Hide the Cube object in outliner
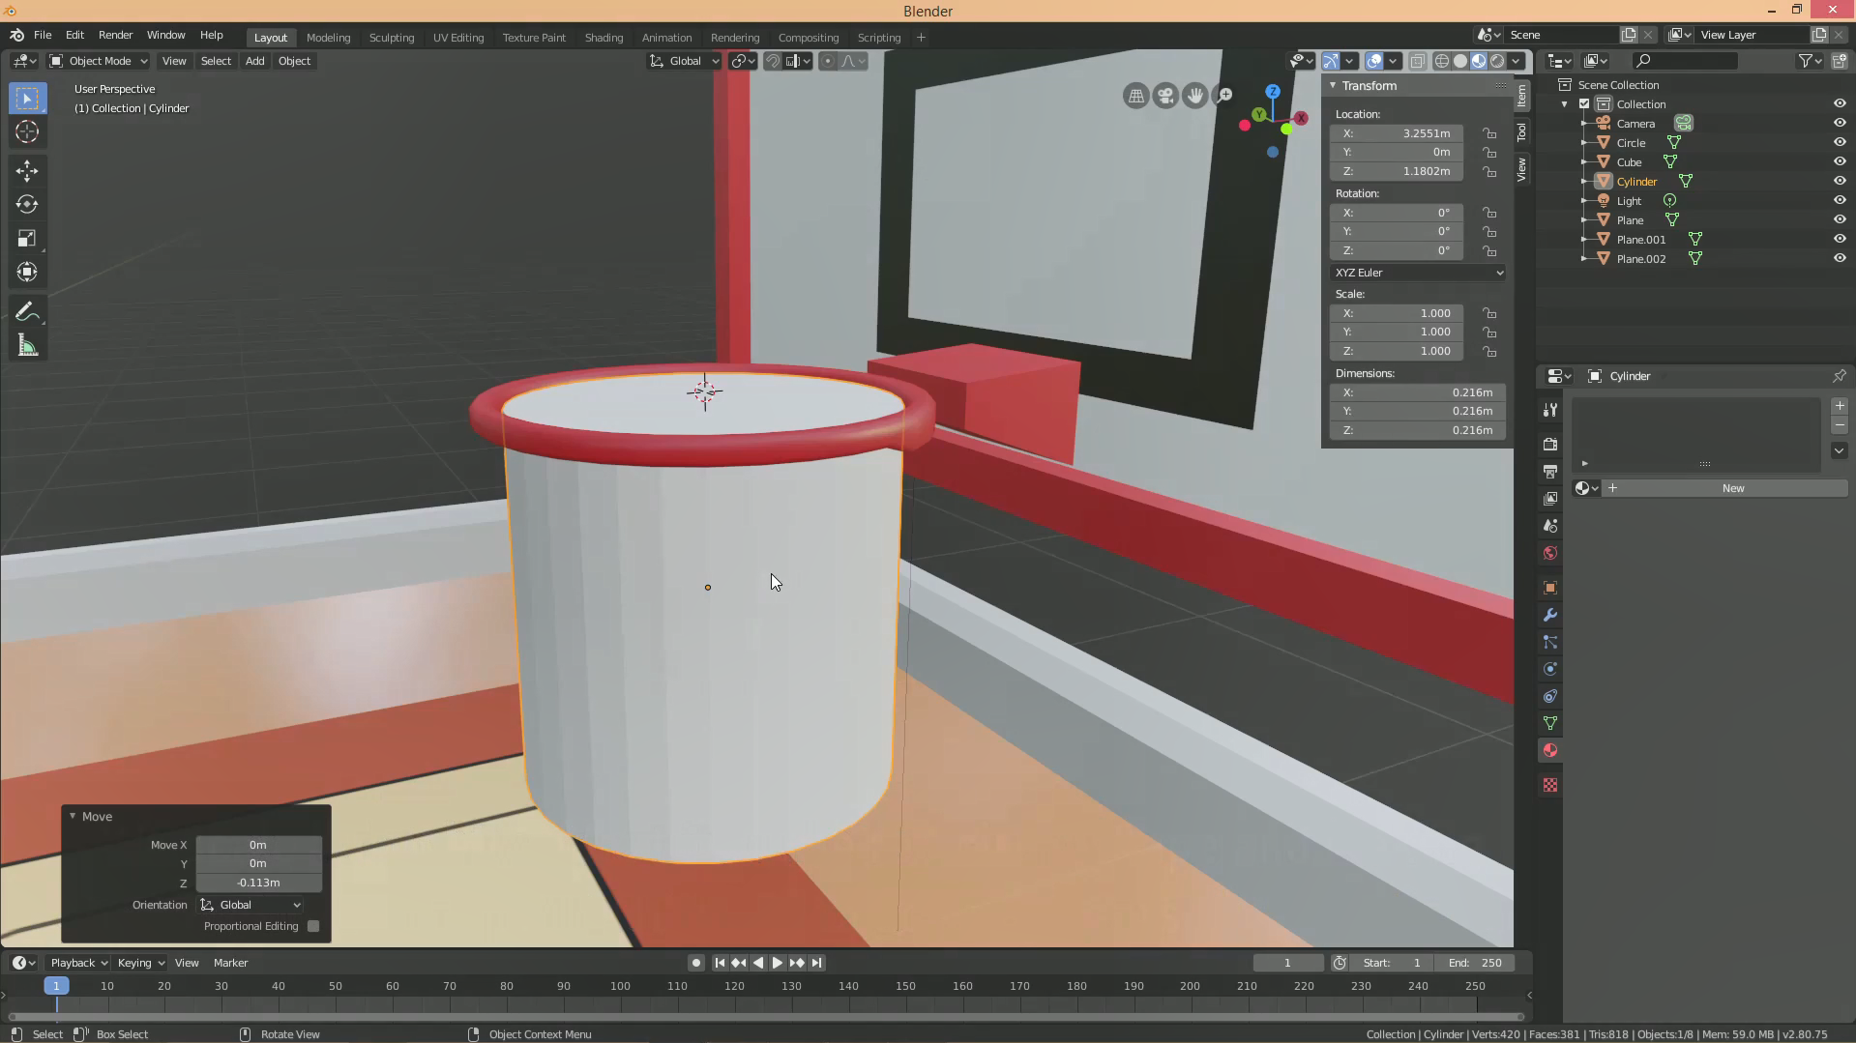 1840,162
